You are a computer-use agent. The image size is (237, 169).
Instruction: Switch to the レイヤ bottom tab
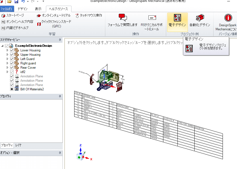click(18, 145)
